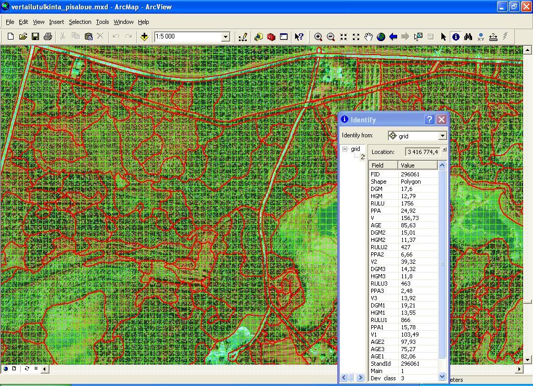Click the Identify window help button
Viewport: 533px width, 386px height.
(x=429, y=119)
